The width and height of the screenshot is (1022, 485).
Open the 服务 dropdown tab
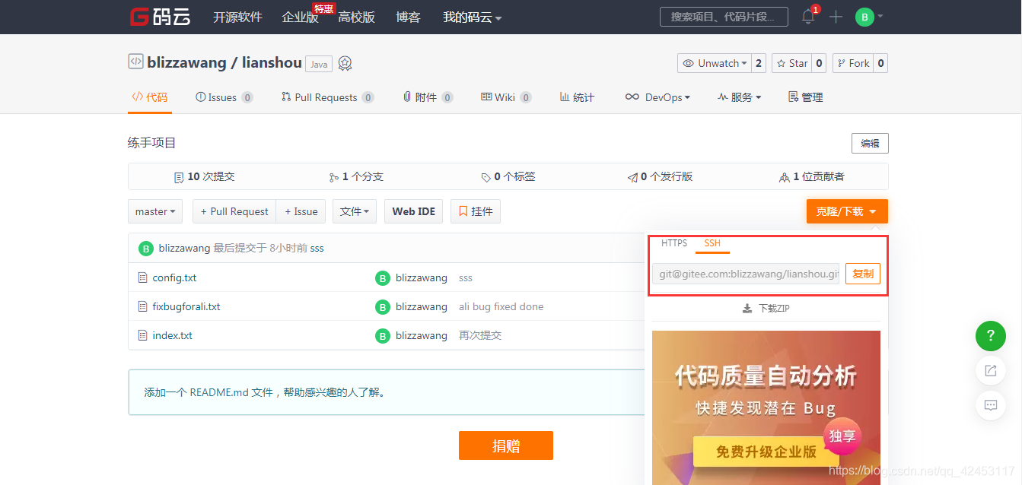739,97
